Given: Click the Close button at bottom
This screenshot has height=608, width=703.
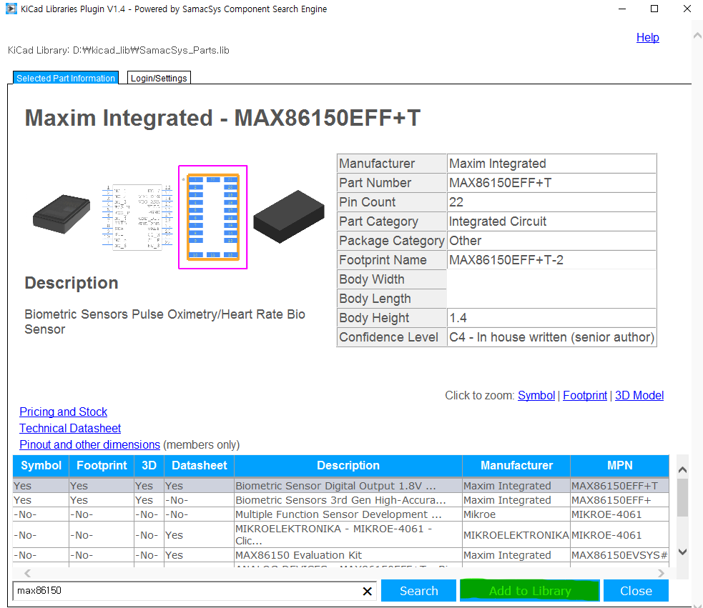Looking at the screenshot, I should click(x=636, y=591).
